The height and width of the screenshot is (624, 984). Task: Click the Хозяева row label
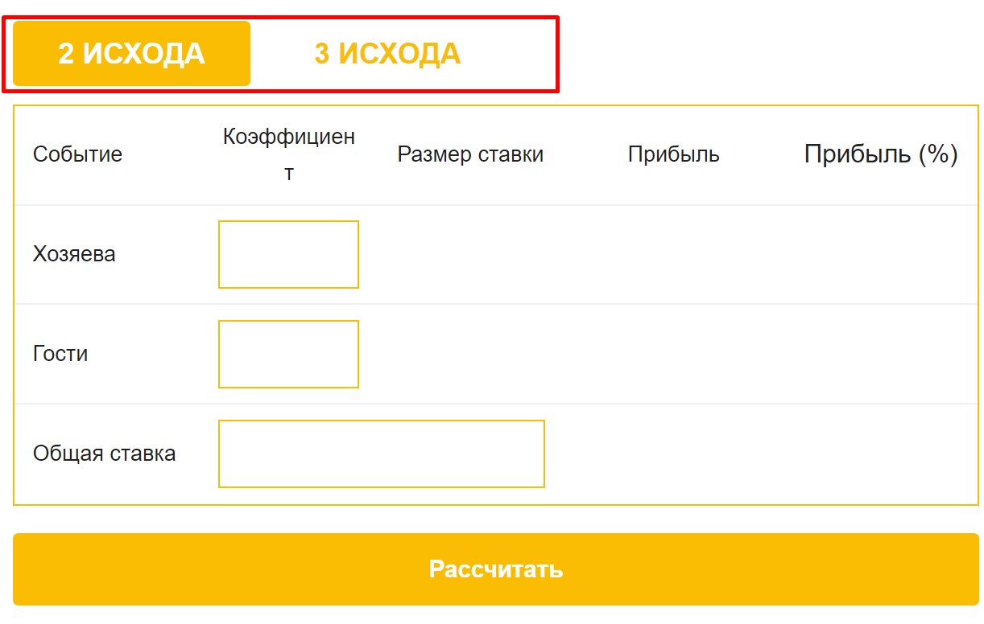pos(74,254)
